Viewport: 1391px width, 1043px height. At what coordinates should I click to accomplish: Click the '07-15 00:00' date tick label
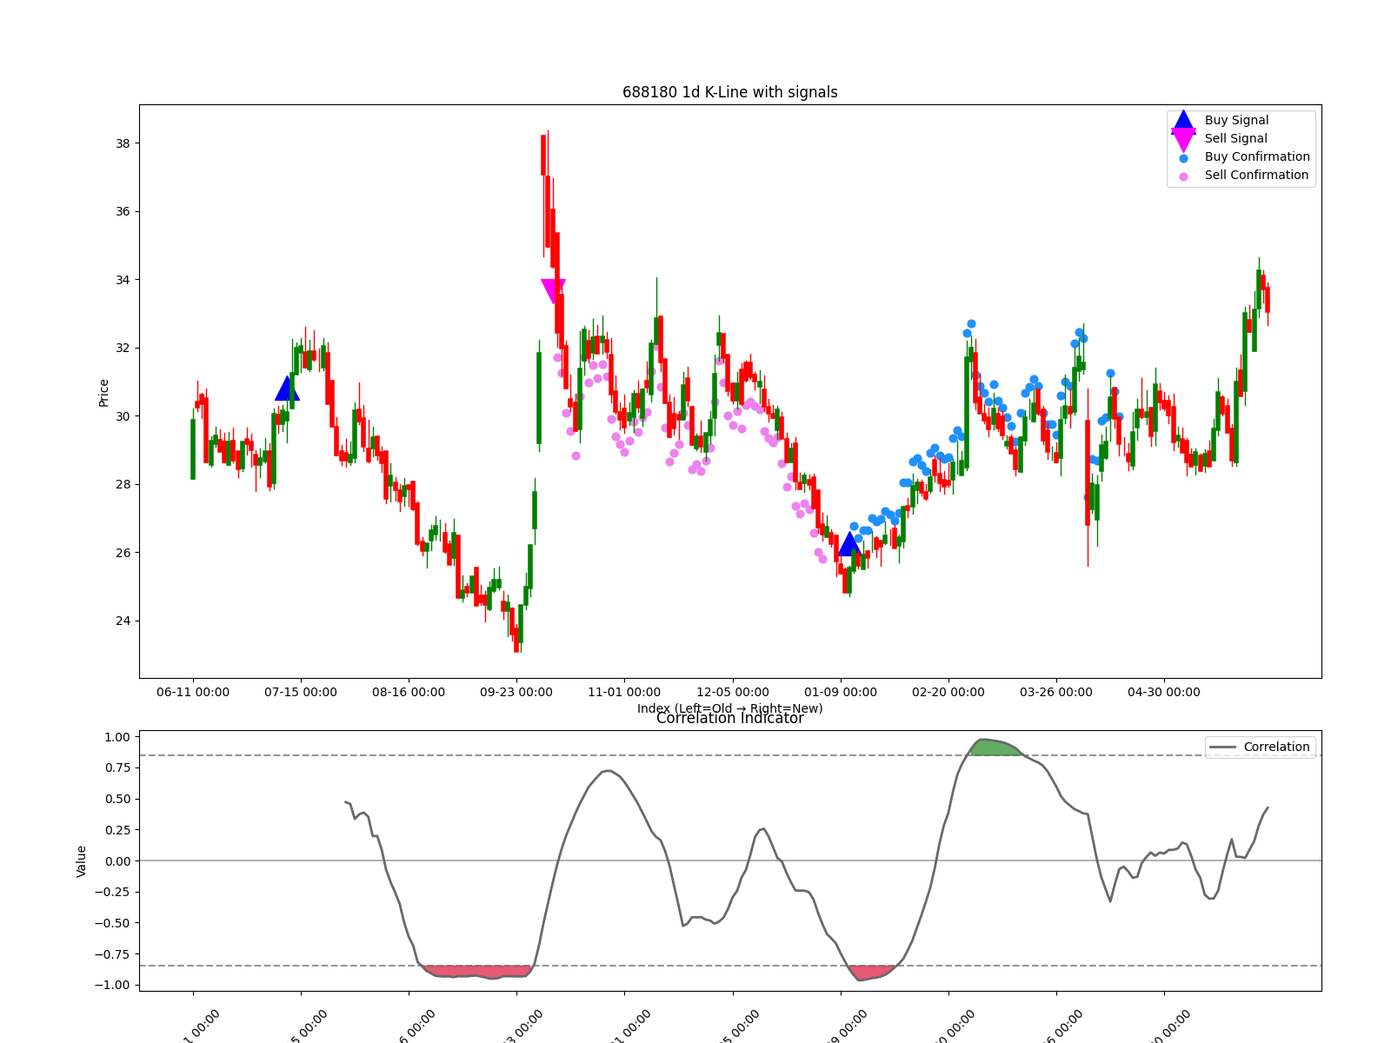(x=301, y=692)
